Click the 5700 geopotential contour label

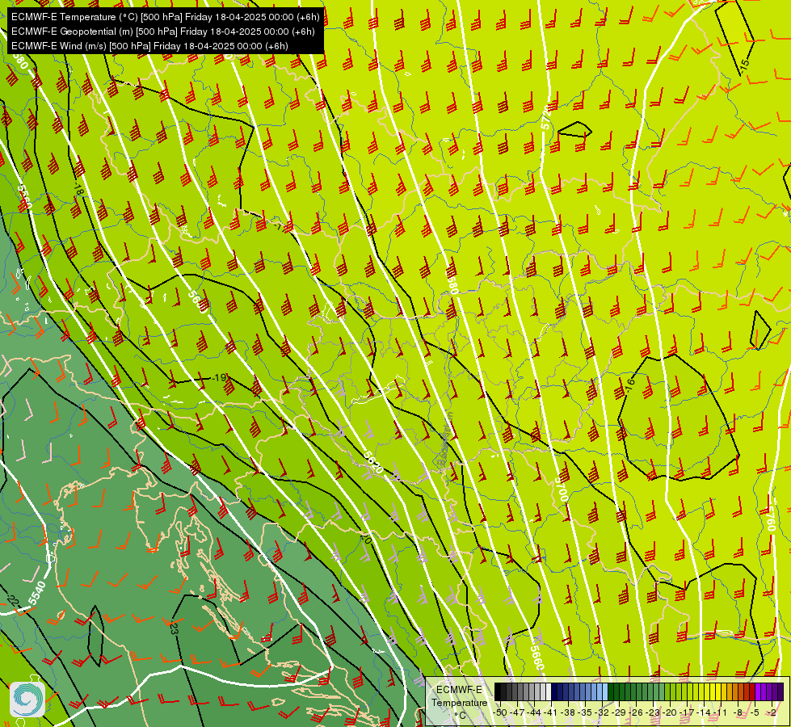tap(562, 490)
